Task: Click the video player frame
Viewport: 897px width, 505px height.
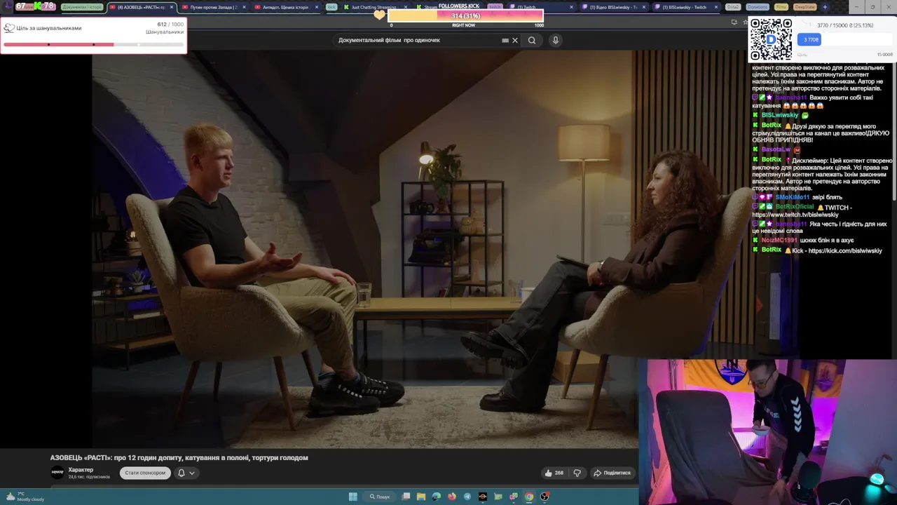Action: pyautogui.click(x=364, y=249)
